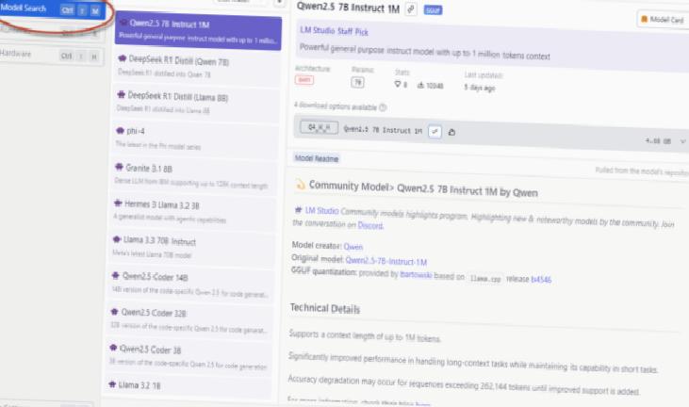The height and width of the screenshot is (407, 689).
Task: Click the Technical Details heading
Action: pyautogui.click(x=325, y=309)
